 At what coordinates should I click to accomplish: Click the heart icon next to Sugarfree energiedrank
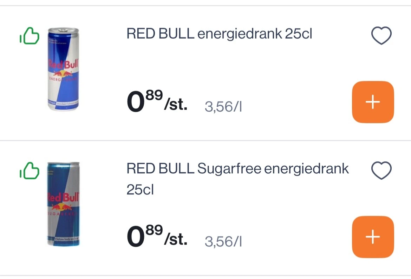tap(381, 170)
